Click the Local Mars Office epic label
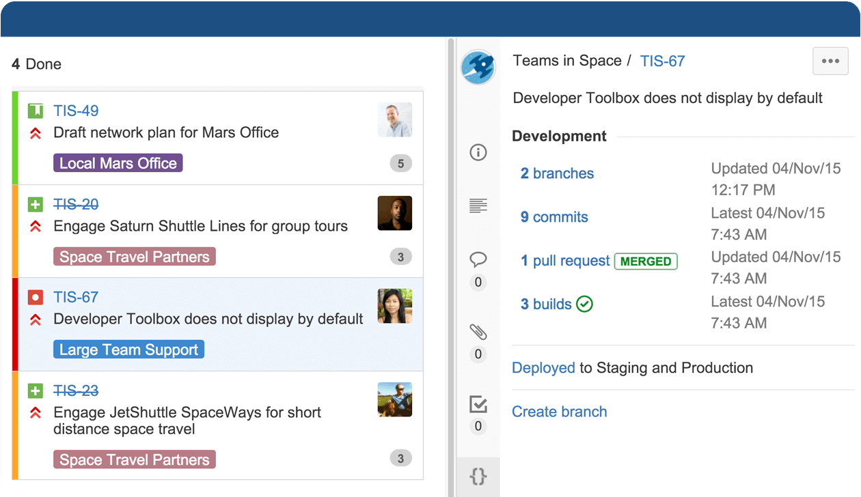 coord(118,163)
